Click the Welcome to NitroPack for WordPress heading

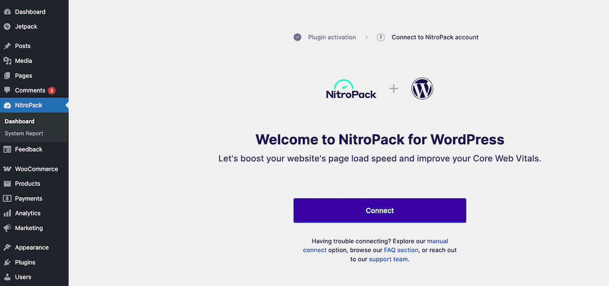coord(380,139)
